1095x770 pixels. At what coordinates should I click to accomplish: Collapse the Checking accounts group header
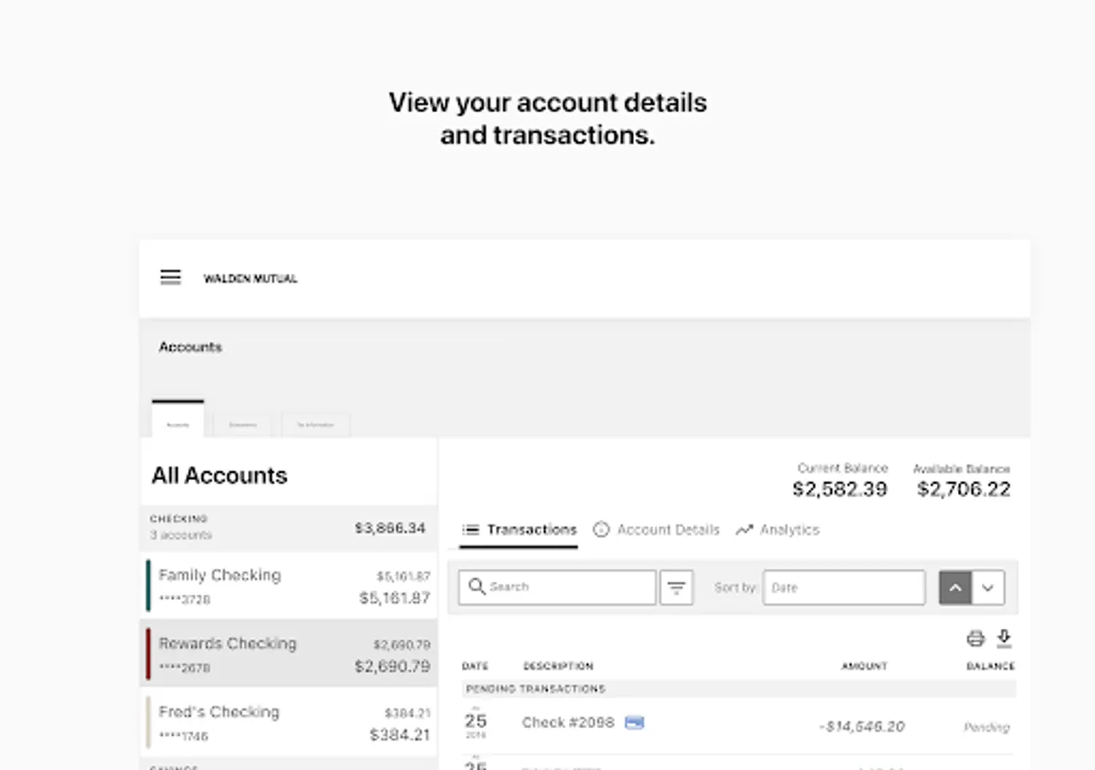click(x=288, y=527)
